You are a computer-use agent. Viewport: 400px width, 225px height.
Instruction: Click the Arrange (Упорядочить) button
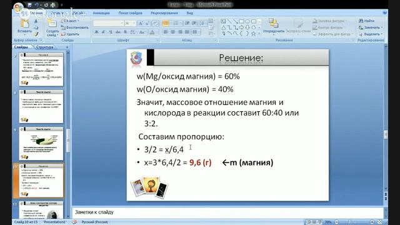coord(274,26)
